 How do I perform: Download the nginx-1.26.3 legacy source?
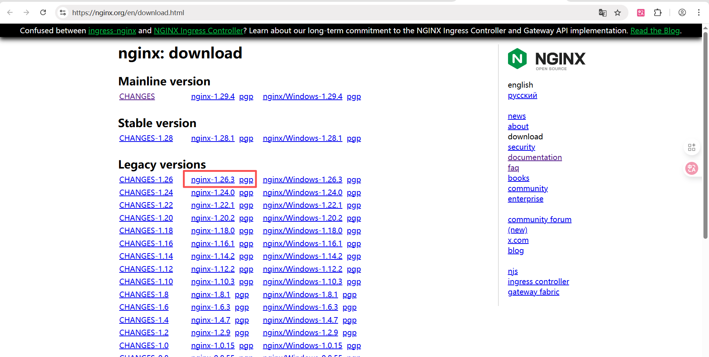point(212,180)
